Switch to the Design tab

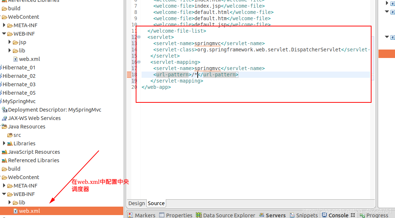tap(136, 203)
